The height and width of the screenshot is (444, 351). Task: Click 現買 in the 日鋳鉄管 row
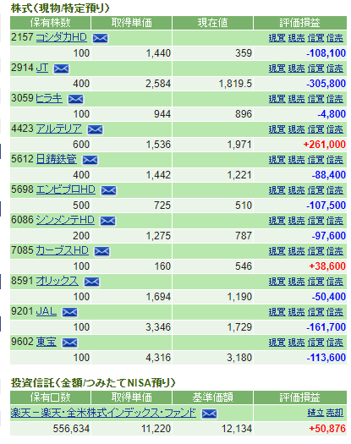(x=277, y=160)
